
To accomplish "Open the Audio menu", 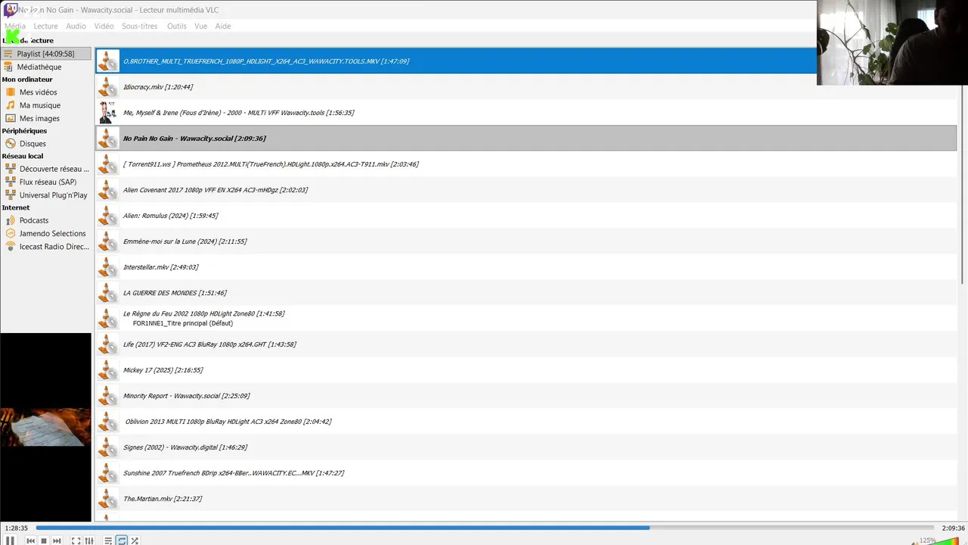I will (x=76, y=26).
